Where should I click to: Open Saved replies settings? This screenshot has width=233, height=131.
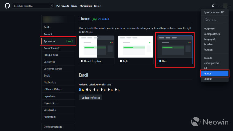click(x=58, y=110)
